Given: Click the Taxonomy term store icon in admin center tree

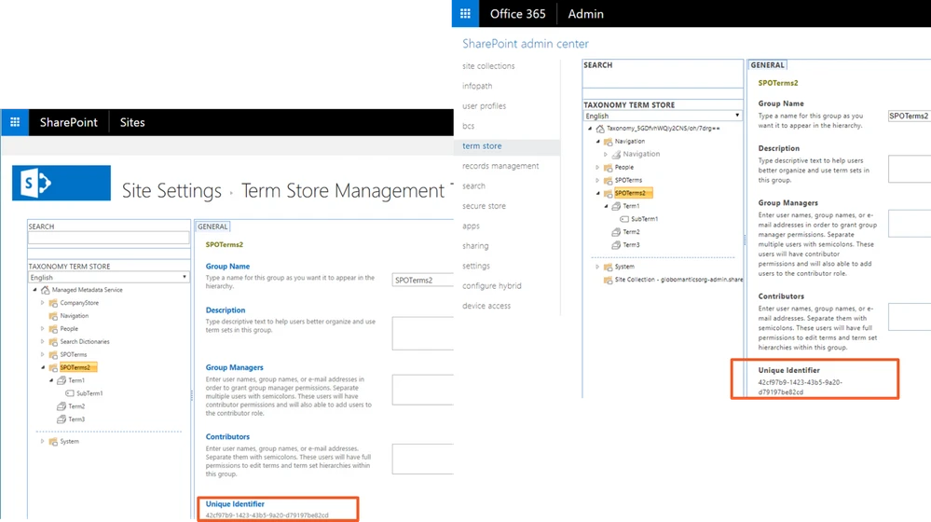Looking at the screenshot, I should [600, 129].
